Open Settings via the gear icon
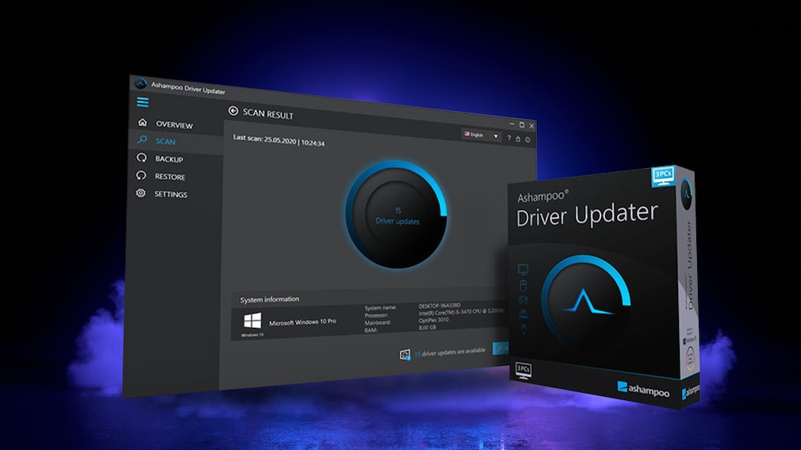The height and width of the screenshot is (450, 801). [141, 193]
